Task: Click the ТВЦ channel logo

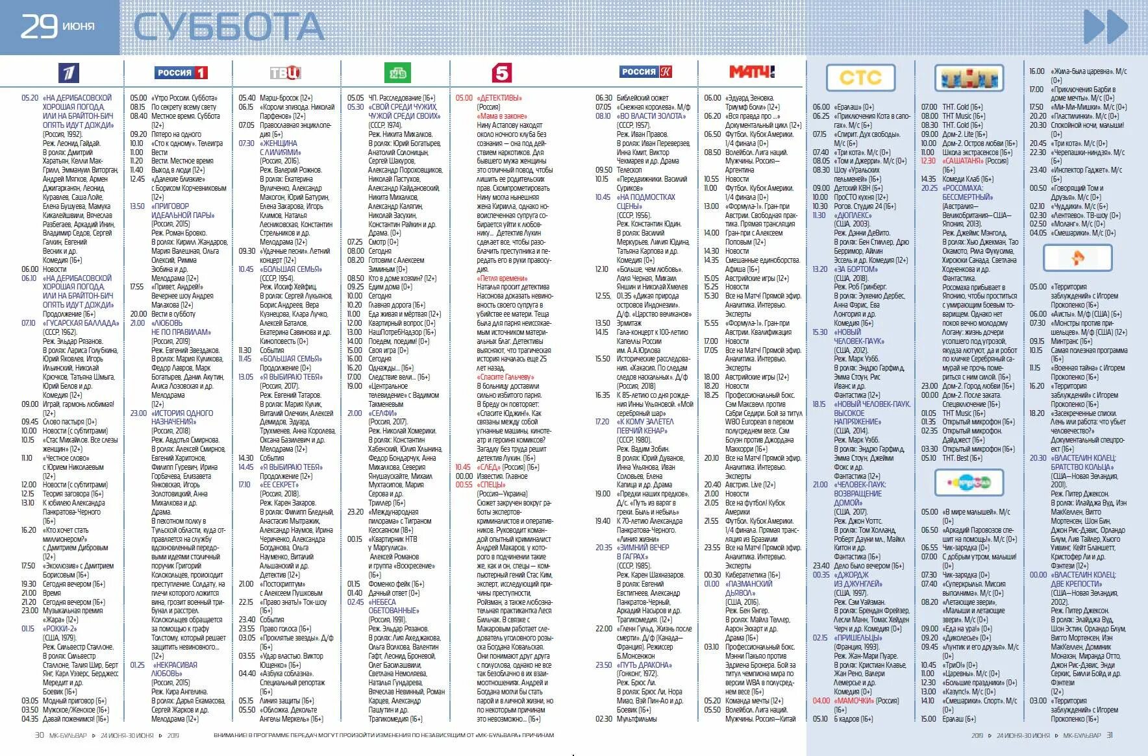Action: [x=285, y=73]
